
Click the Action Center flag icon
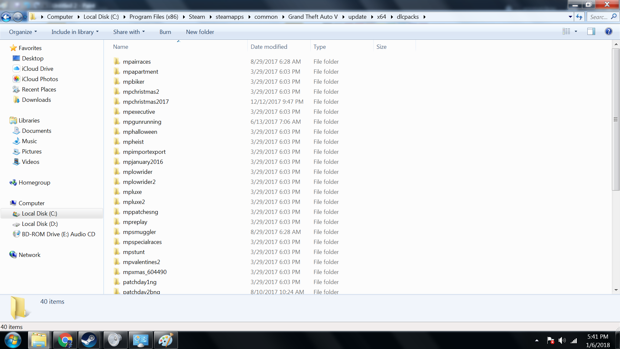pos(551,340)
